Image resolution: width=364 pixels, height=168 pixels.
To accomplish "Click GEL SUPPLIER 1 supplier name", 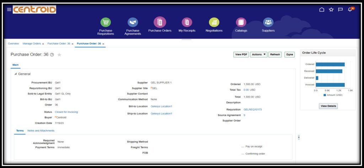I will point(161,82).
